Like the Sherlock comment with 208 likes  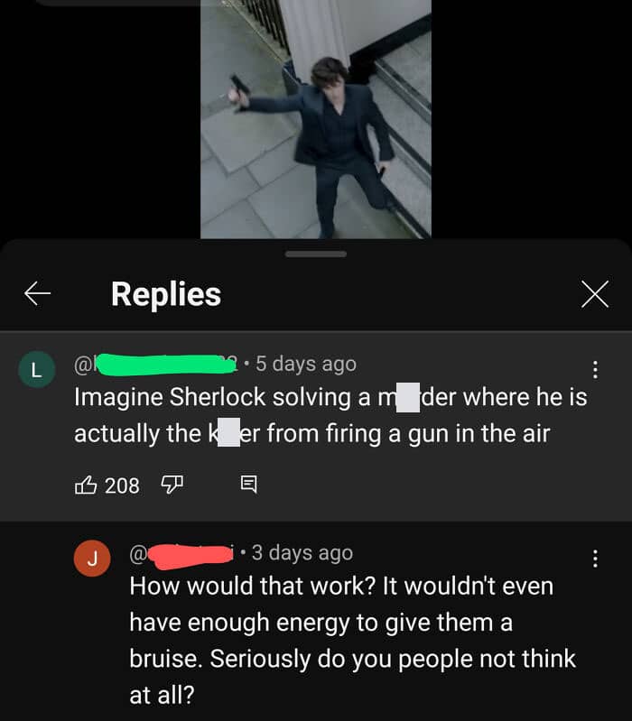(86, 485)
